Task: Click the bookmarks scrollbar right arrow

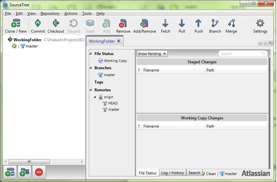Action: pos(81,162)
